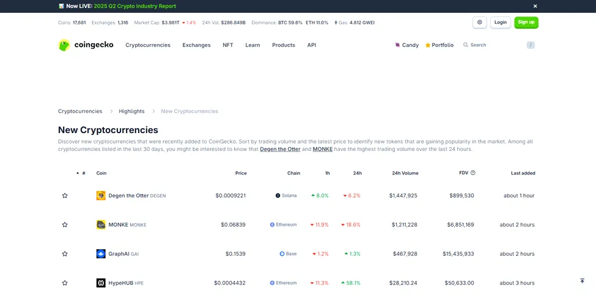The height and width of the screenshot is (295, 596).
Task: Click the Cryptocurrencies breadcrumb link
Action: coord(80,111)
